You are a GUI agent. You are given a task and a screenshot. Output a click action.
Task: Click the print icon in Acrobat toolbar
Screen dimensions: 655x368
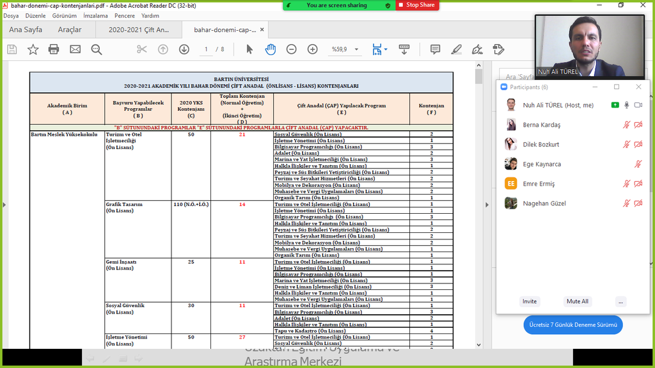(54, 49)
